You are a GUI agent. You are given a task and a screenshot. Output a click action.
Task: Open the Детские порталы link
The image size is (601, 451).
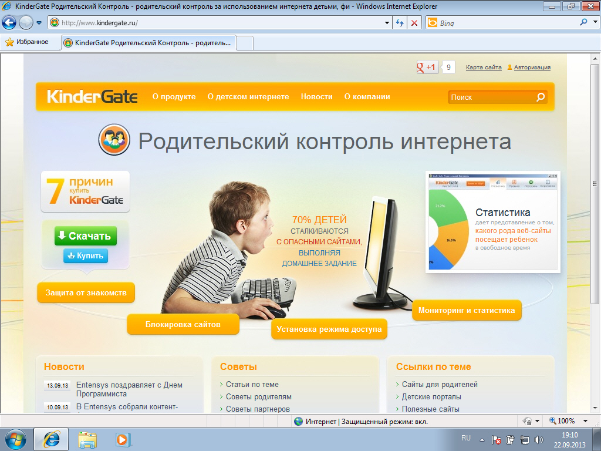pyautogui.click(x=431, y=396)
